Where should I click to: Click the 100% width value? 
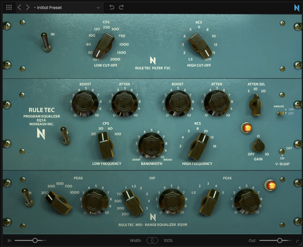click(168, 240)
